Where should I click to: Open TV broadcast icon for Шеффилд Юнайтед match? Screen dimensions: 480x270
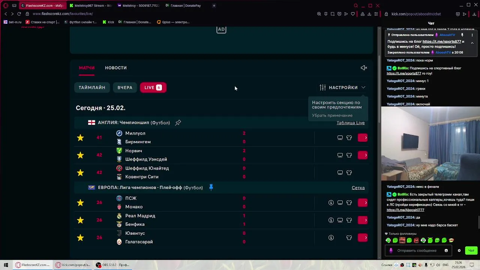[x=340, y=172]
